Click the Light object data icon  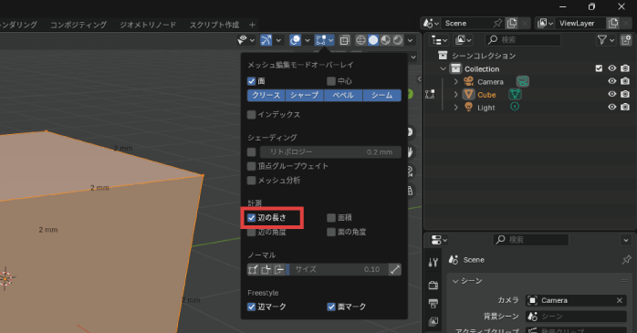515,107
